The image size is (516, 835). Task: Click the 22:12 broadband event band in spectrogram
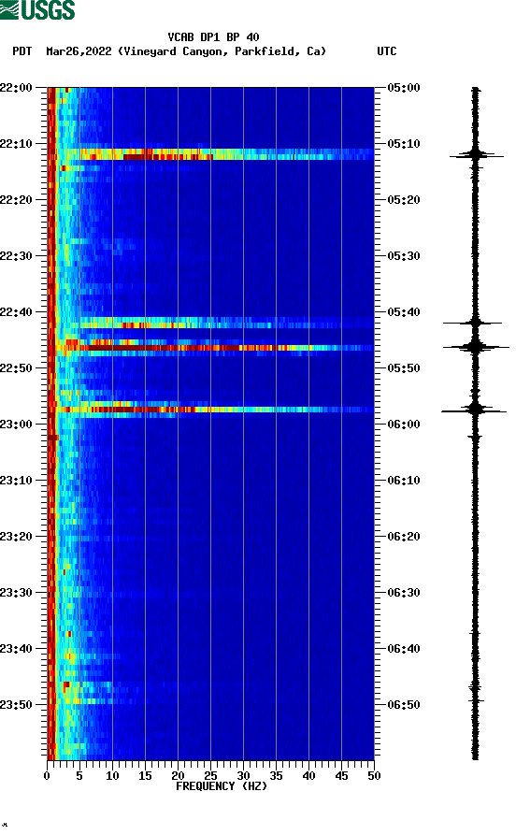coord(211,154)
